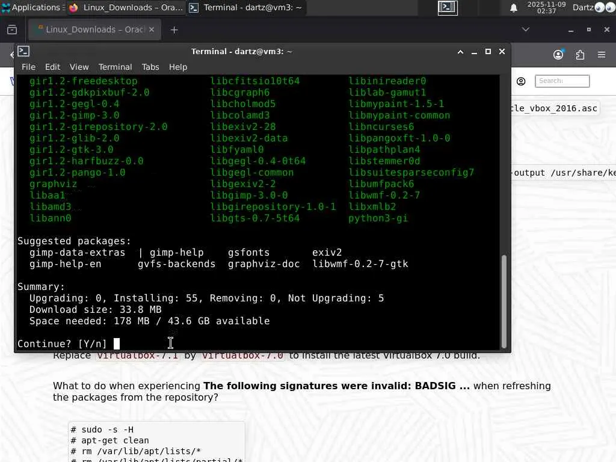
Task: Select the Terminal - dartz@vm3 taskbar entry
Action: [x=246, y=7]
